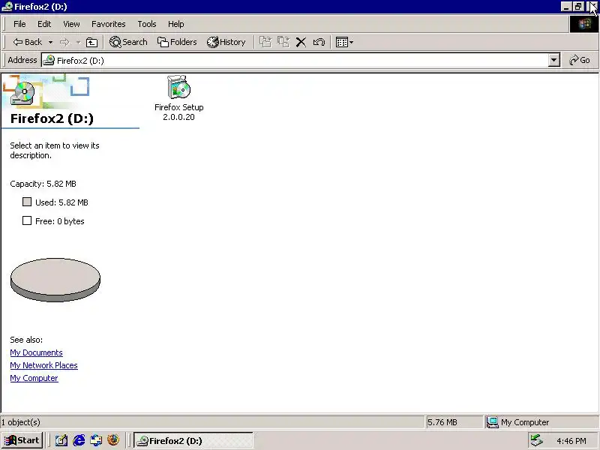Viewport: 600px width, 450px height.
Task: Click the CD drive icon above Firefox2 (D:) heading
Action: point(22,93)
